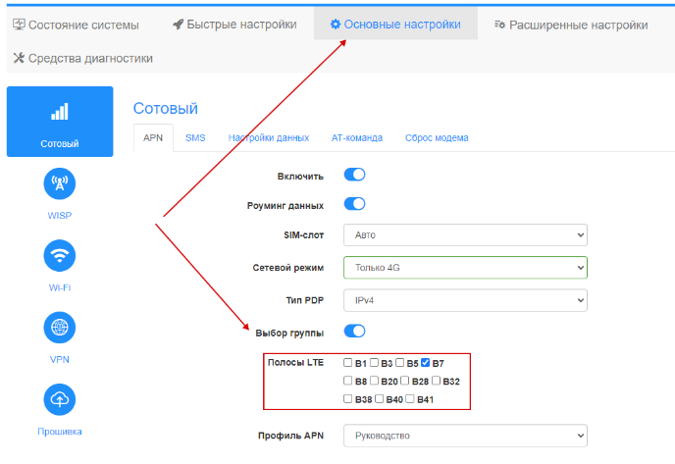Open the Сетевой режим dropdown

click(x=465, y=268)
